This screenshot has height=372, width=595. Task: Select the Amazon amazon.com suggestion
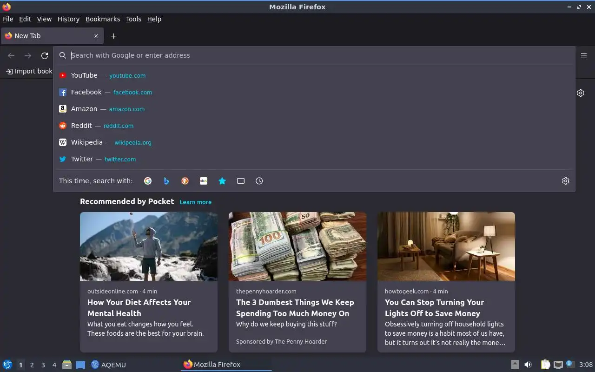tap(314, 109)
